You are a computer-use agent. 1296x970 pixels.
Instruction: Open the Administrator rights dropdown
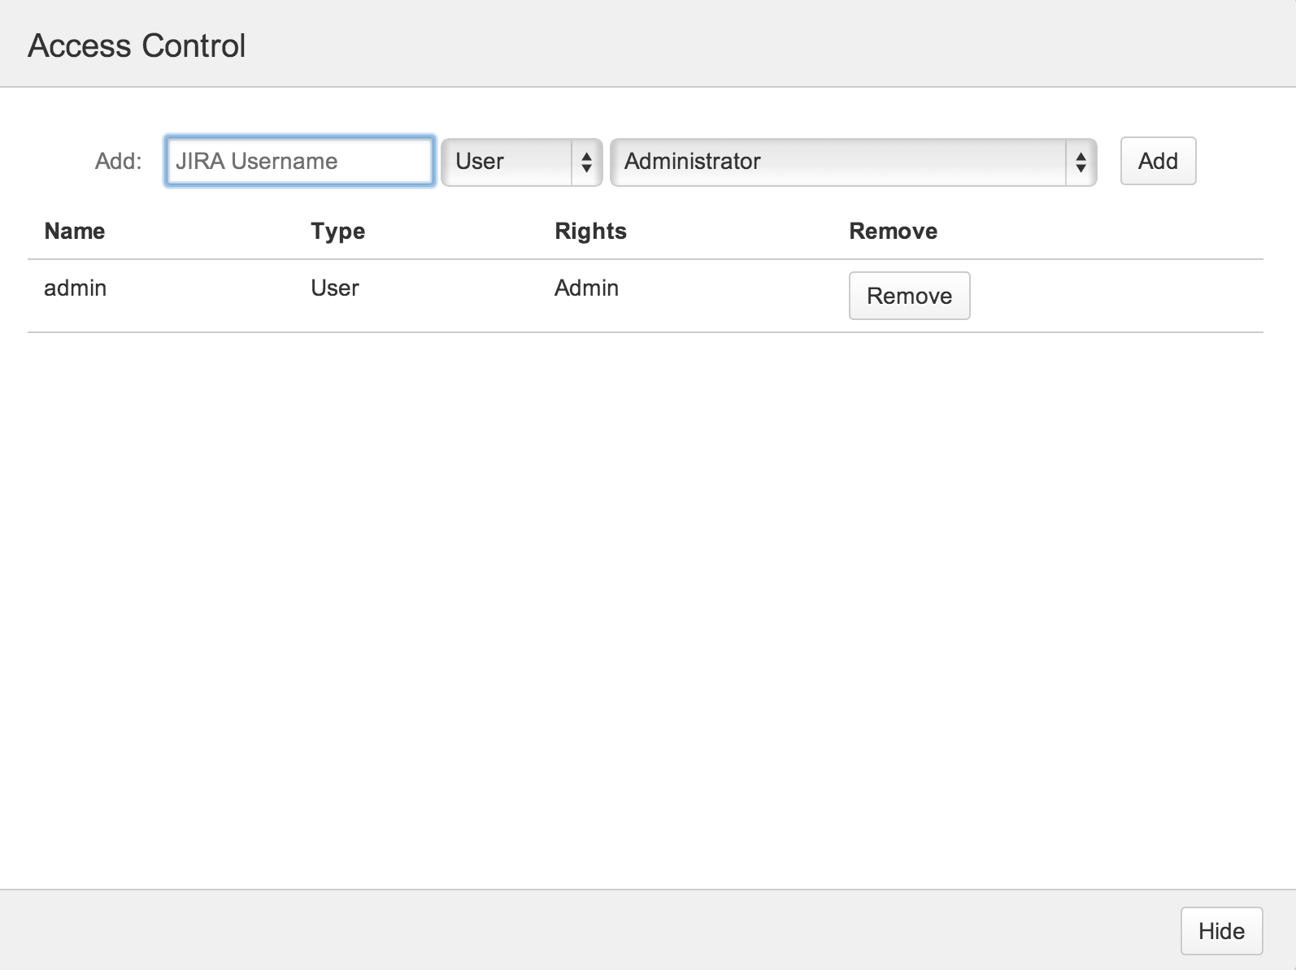837,162
